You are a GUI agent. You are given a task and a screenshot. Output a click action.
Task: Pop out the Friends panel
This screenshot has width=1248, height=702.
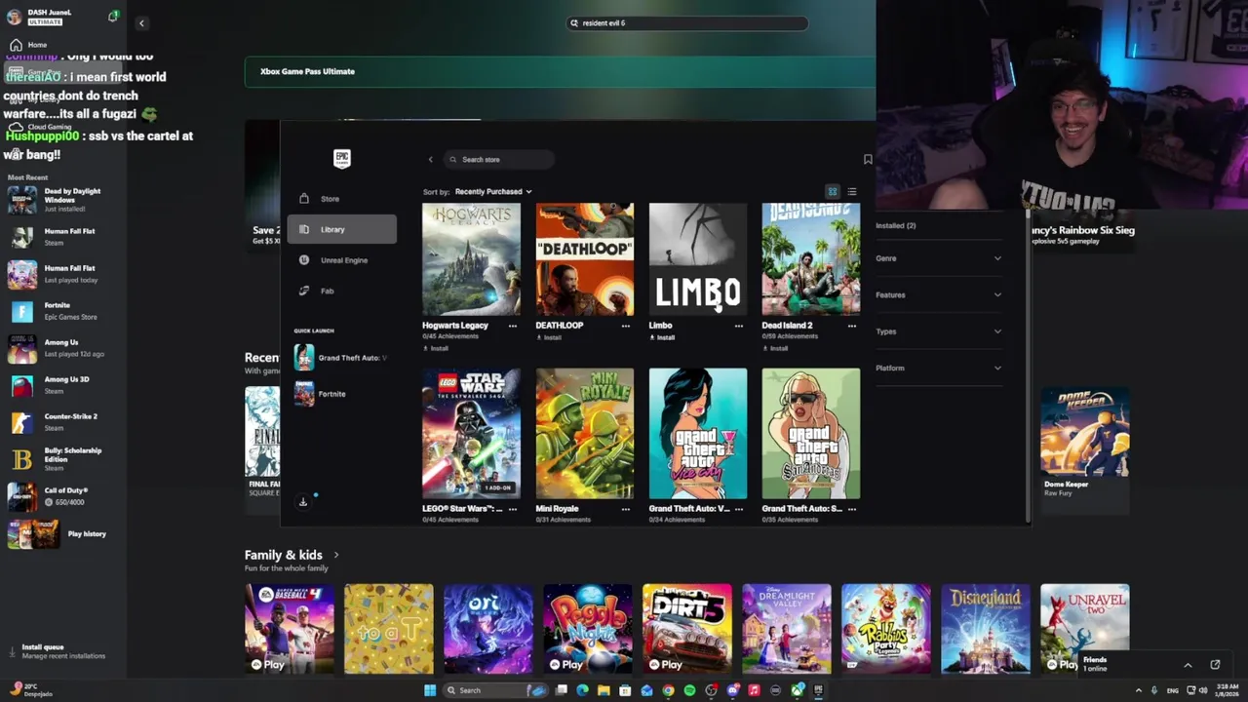point(1215,665)
